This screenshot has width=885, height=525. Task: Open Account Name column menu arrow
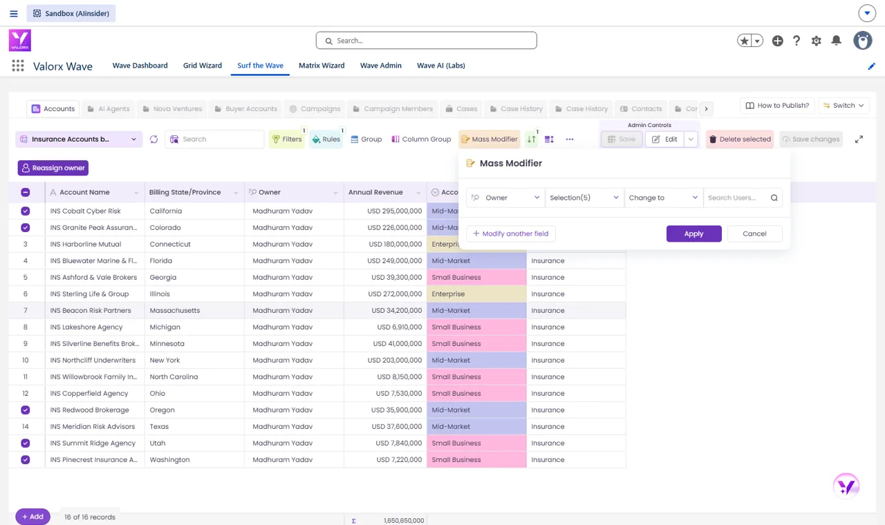pyautogui.click(x=136, y=193)
